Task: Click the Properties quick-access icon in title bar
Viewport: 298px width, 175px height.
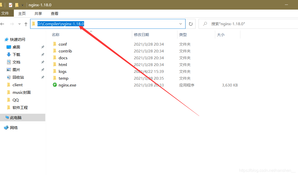Action: [11, 5]
